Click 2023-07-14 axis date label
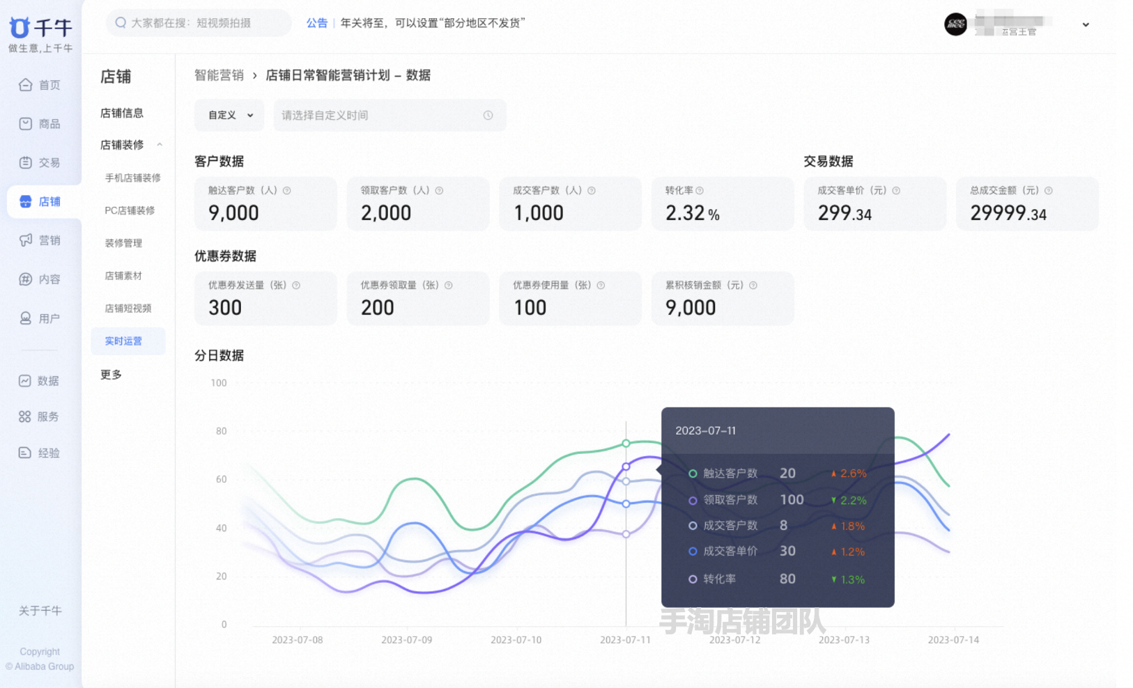 953,640
